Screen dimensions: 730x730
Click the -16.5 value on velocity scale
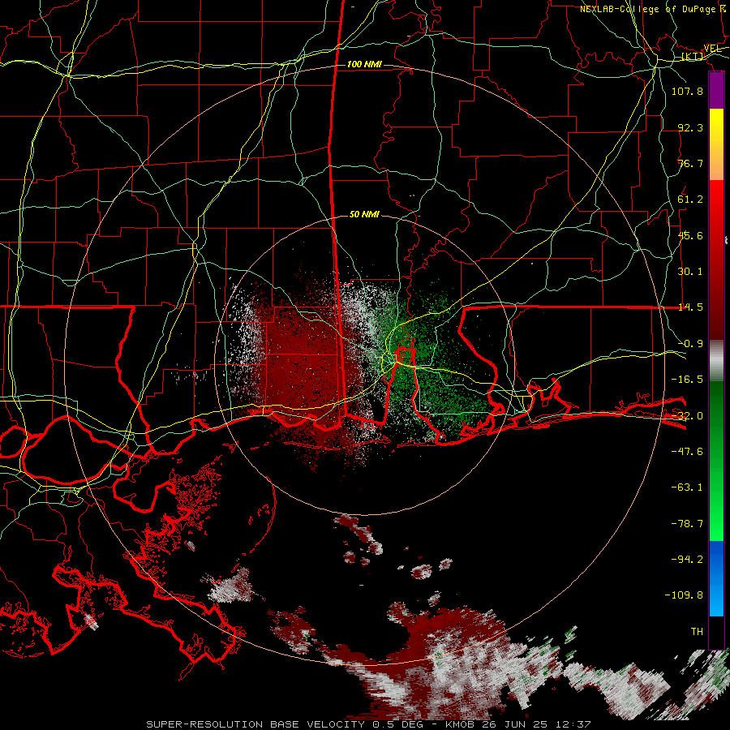(687, 380)
